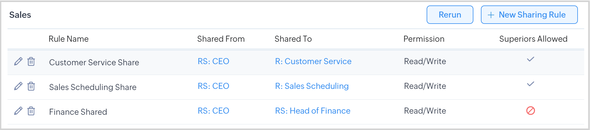
Task: Delete the Finance Shared rule
Action: [31, 111]
